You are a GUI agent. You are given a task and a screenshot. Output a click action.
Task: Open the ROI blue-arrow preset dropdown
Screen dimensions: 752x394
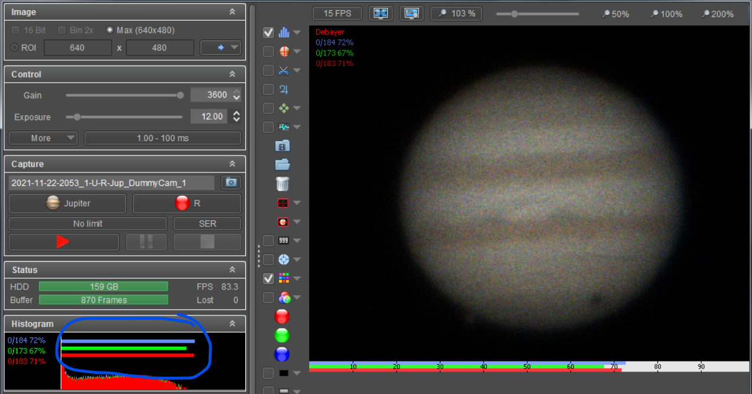tap(221, 47)
